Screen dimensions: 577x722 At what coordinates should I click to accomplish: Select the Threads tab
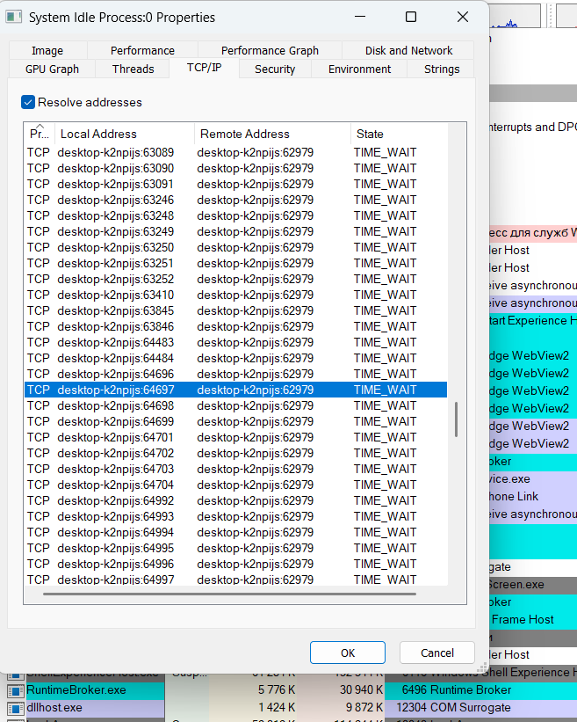point(133,69)
